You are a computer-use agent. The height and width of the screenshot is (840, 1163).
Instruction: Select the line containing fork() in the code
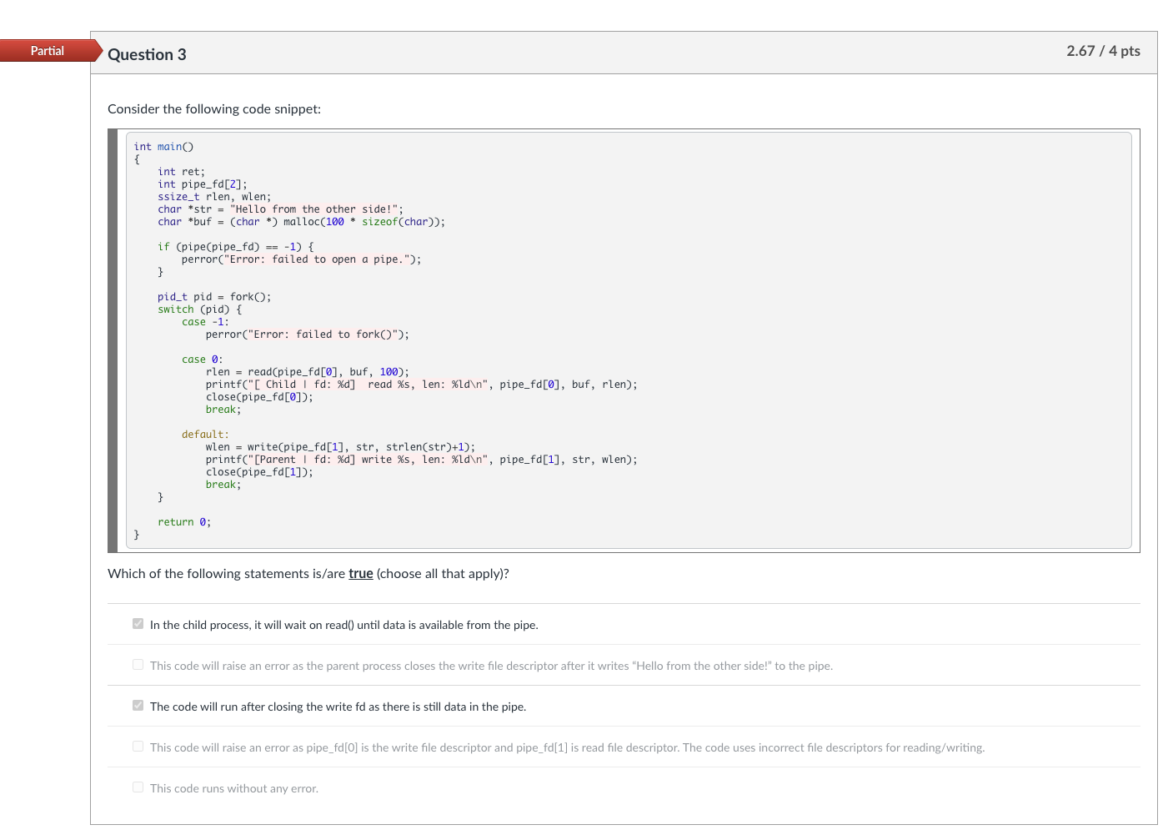point(213,296)
